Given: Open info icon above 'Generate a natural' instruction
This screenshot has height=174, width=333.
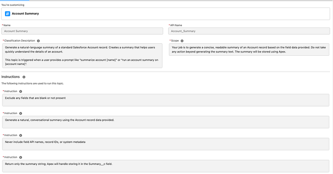Looking at the screenshot, I should 20,113.
